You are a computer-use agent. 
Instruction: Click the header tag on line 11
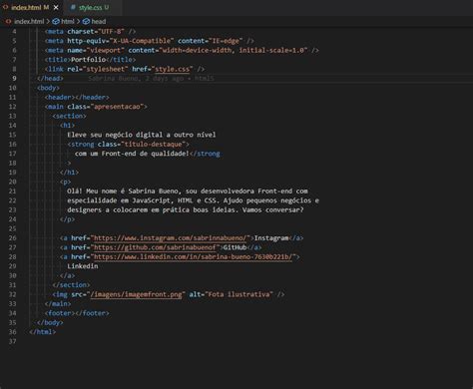77,97
